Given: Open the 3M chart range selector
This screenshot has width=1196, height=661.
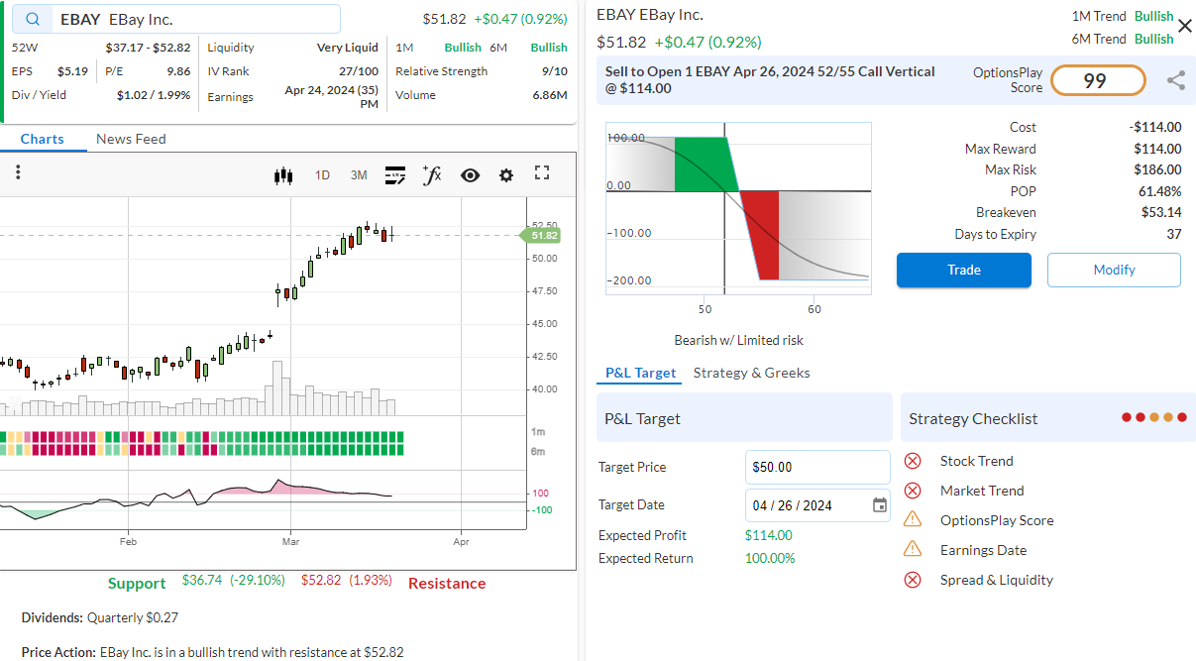Looking at the screenshot, I should [x=359, y=175].
